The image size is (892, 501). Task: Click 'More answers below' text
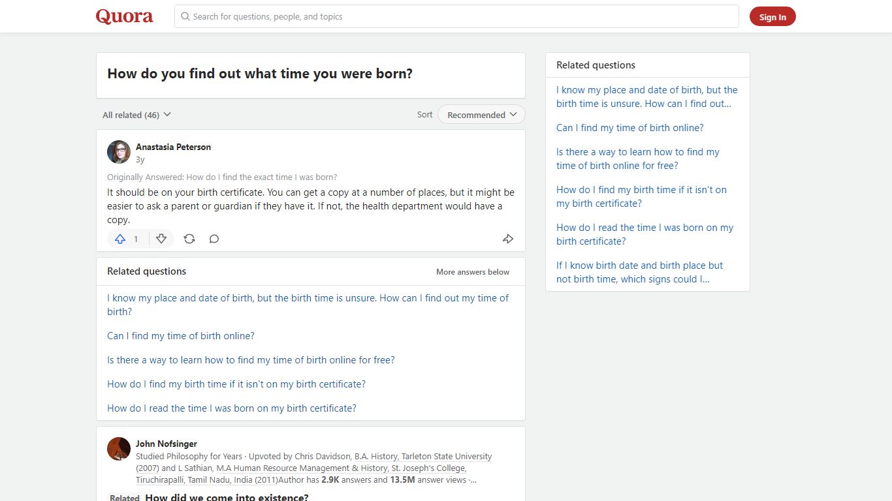pyautogui.click(x=473, y=272)
